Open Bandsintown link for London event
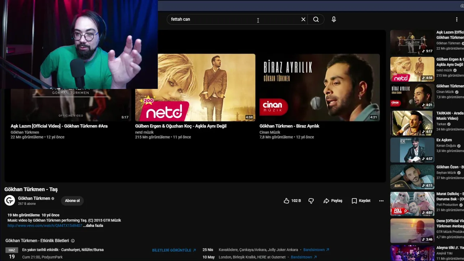Viewport: 464px width, 261px height. pos(304,257)
